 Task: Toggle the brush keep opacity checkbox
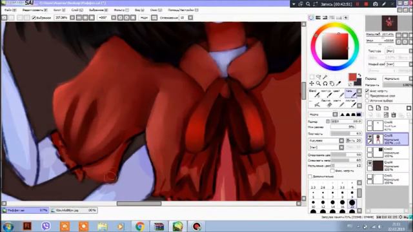(333, 171)
